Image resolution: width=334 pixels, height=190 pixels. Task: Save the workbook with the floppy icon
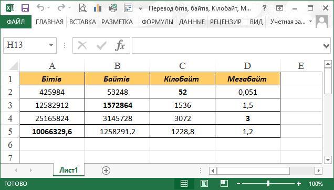coord(25,8)
